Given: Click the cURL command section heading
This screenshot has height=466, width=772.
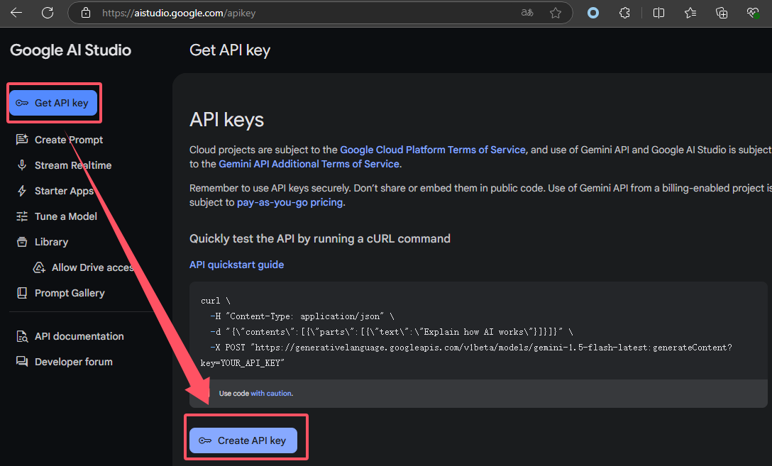Looking at the screenshot, I should [320, 239].
